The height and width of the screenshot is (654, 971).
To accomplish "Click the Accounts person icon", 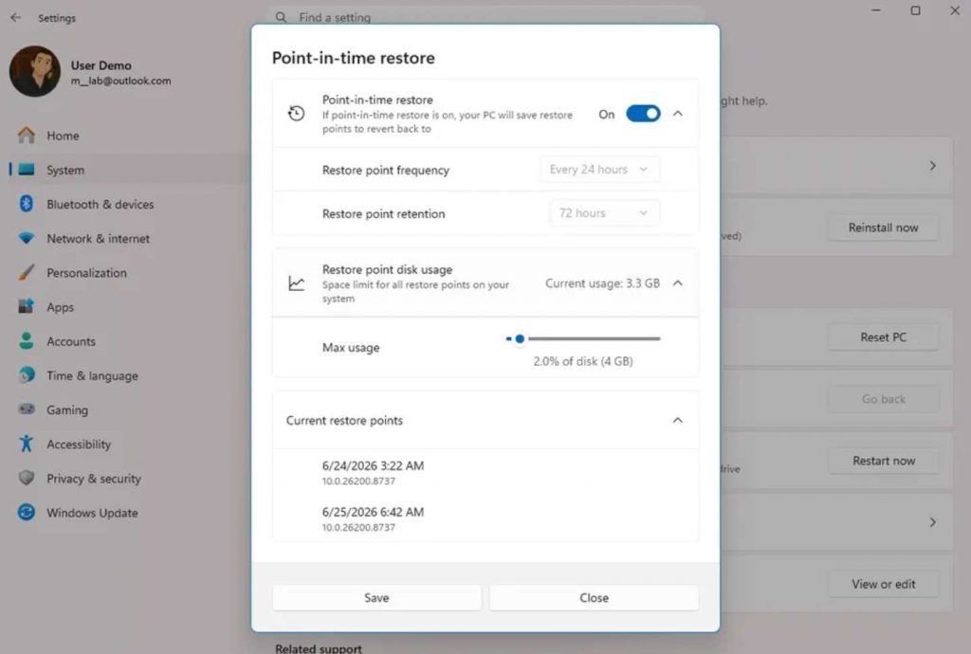I will (26, 341).
